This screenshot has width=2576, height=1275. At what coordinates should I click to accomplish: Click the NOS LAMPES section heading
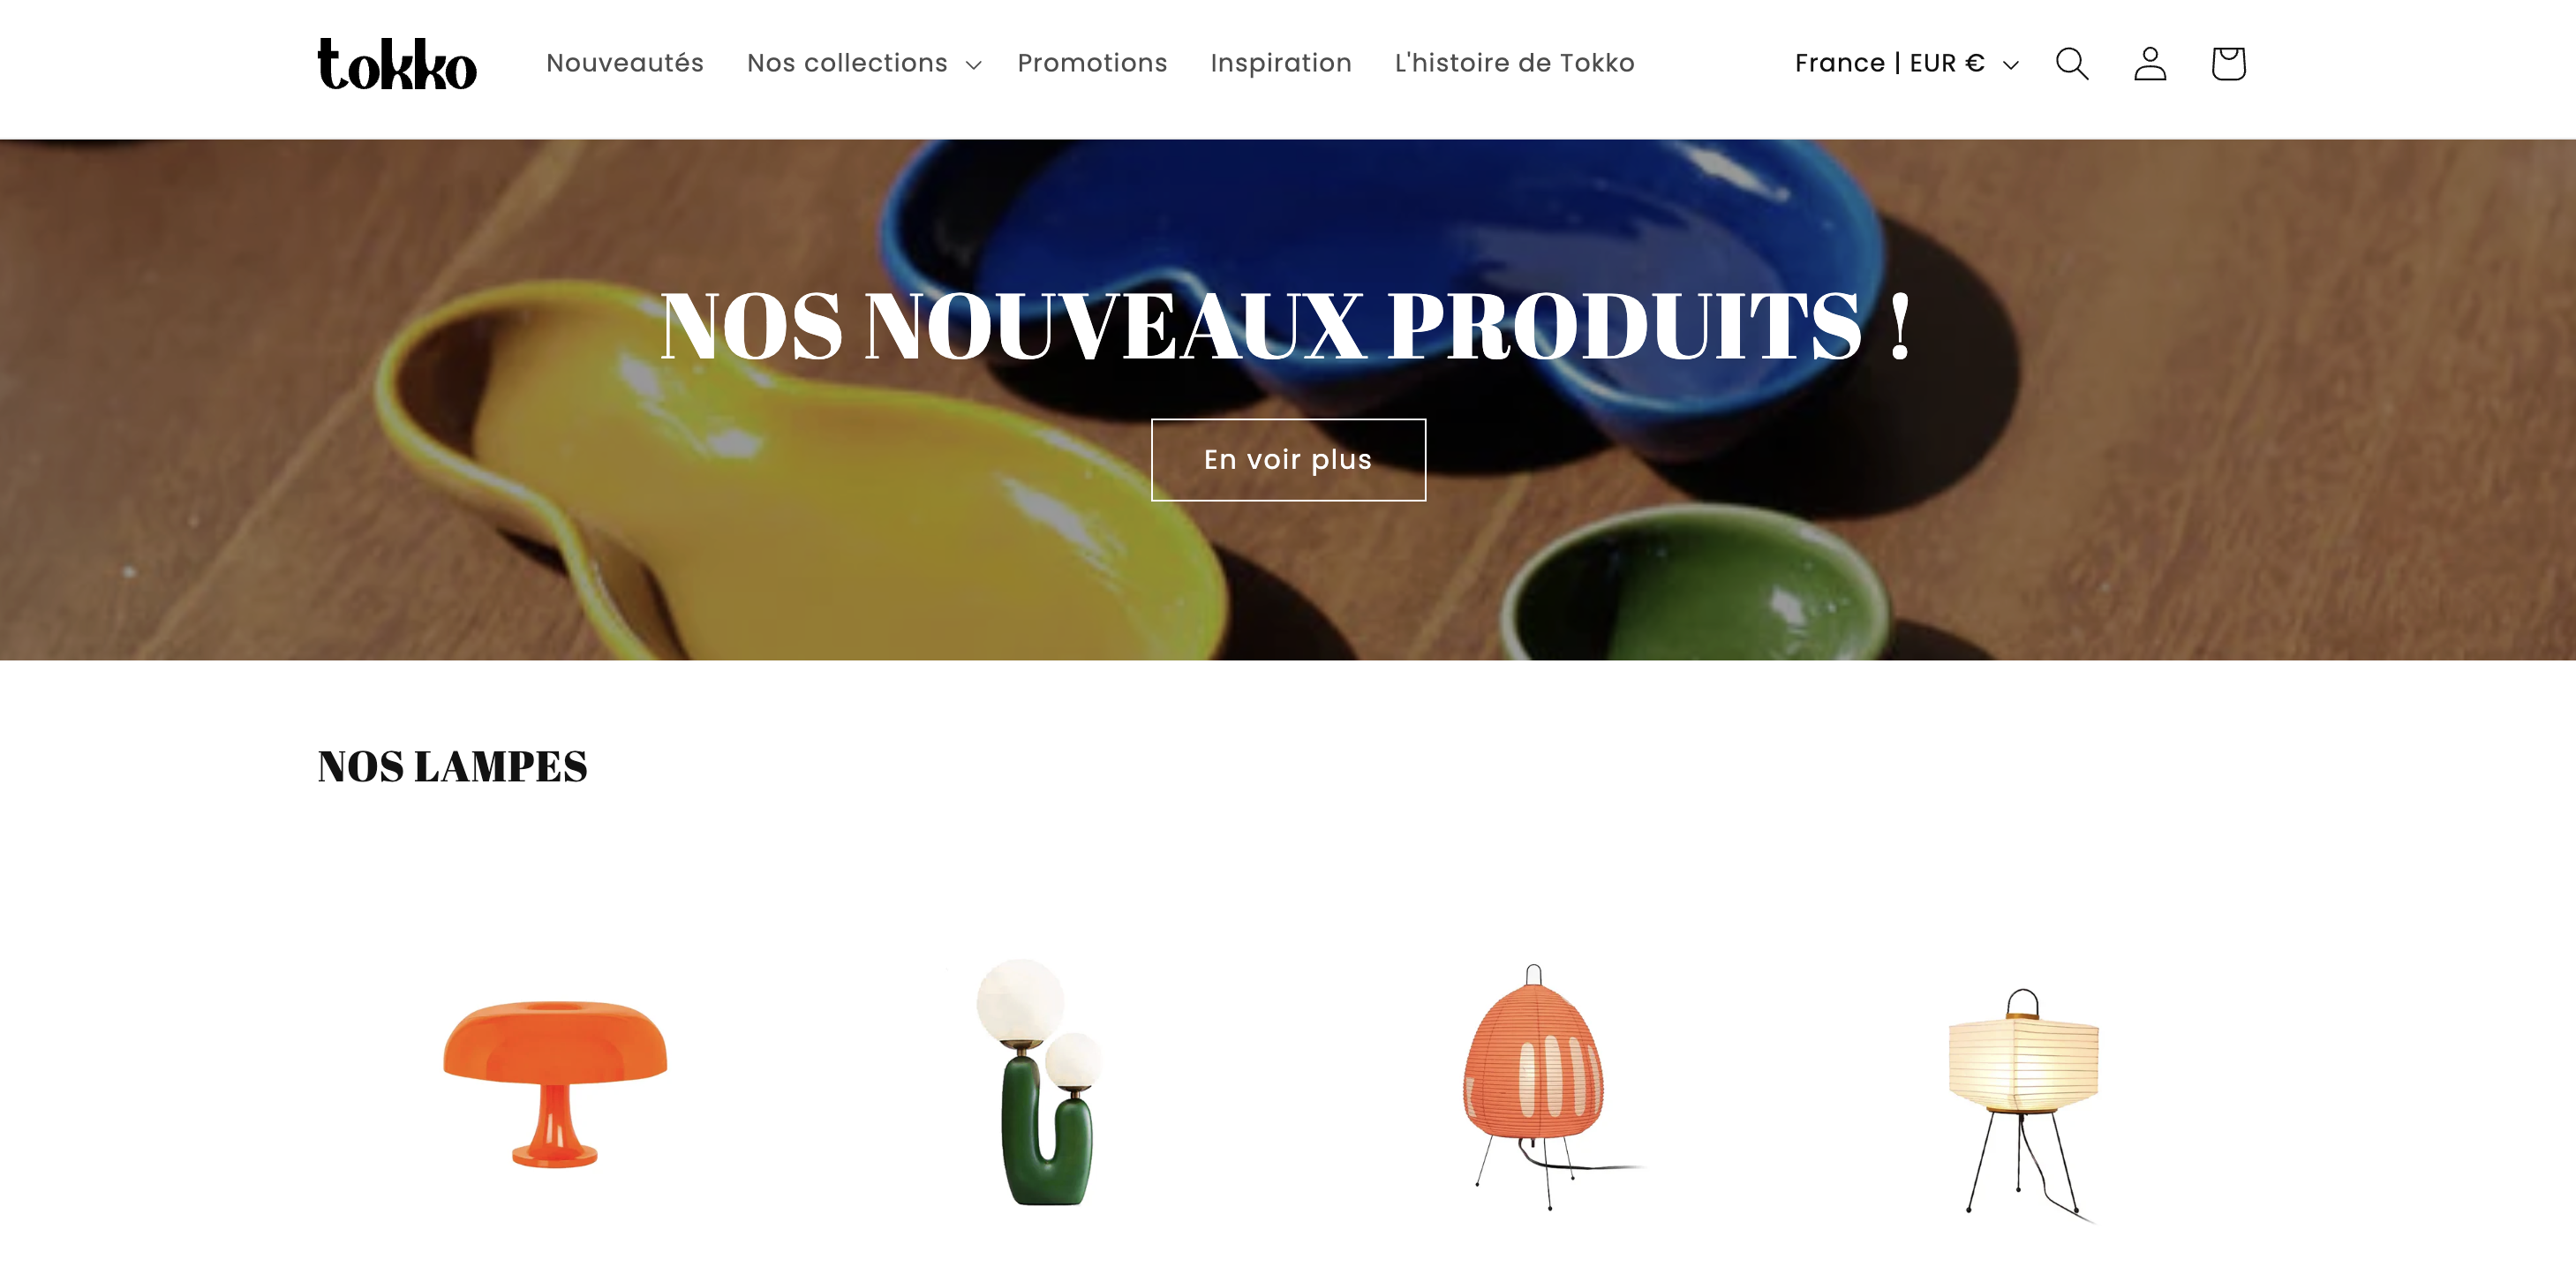452,767
